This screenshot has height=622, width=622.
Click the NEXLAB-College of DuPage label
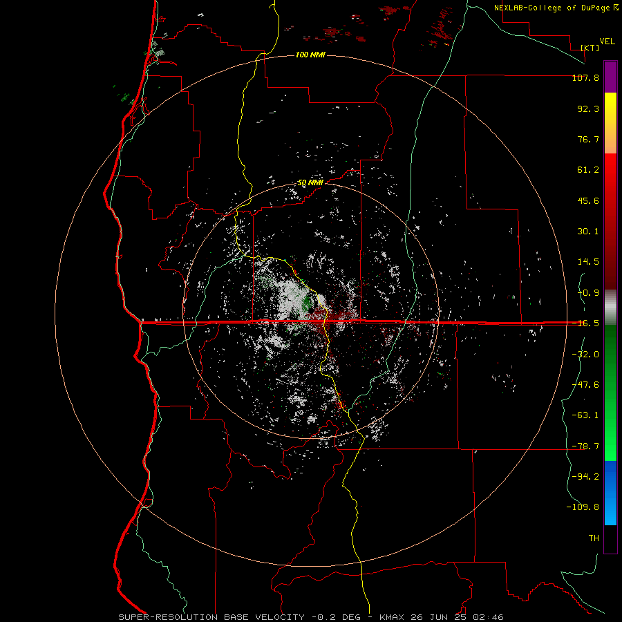[552, 8]
